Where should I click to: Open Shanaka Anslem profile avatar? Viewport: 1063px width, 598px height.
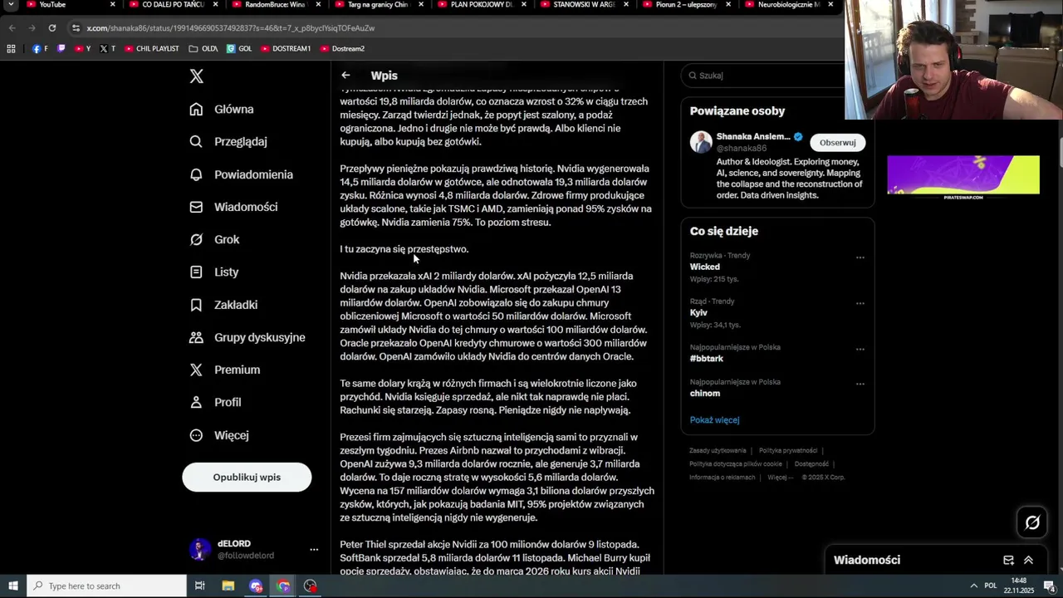(x=701, y=142)
